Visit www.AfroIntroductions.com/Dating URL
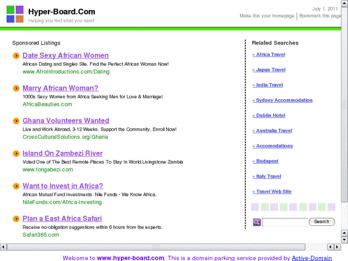This screenshot has width=348, height=261. (x=66, y=72)
